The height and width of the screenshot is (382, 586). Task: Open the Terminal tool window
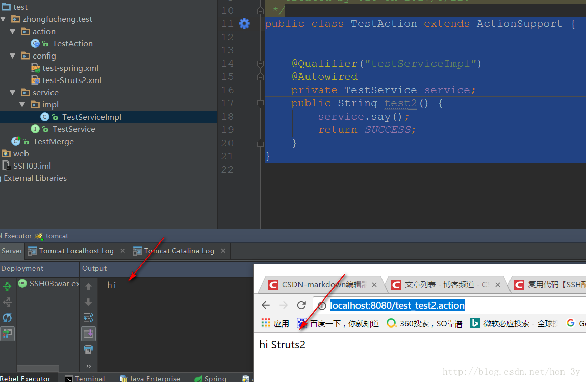(85, 378)
